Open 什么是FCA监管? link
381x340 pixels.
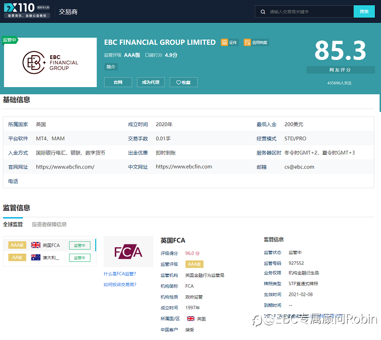[120, 274]
